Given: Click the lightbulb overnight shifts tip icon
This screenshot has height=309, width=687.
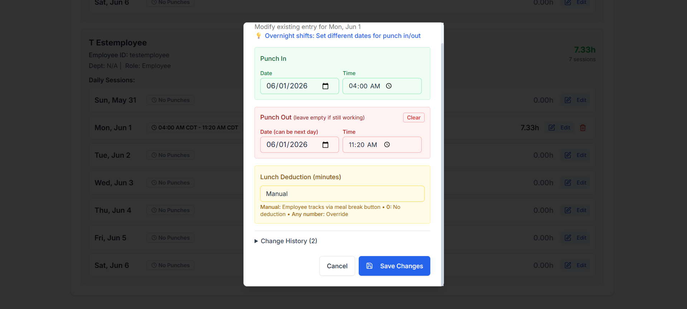Looking at the screenshot, I should [258, 36].
